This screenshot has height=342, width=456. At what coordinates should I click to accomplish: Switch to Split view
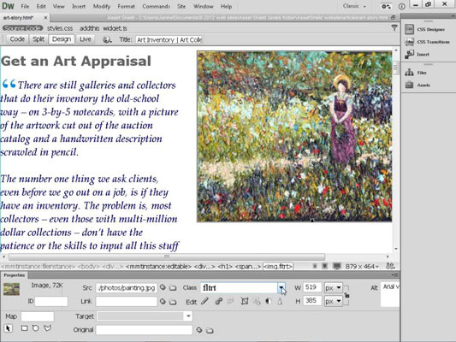pos(38,39)
